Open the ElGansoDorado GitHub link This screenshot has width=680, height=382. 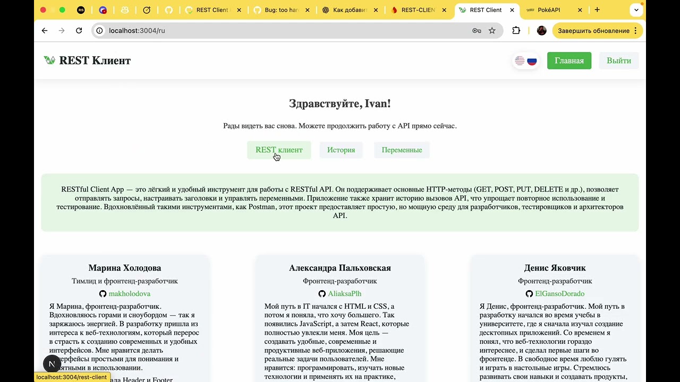[559, 294]
